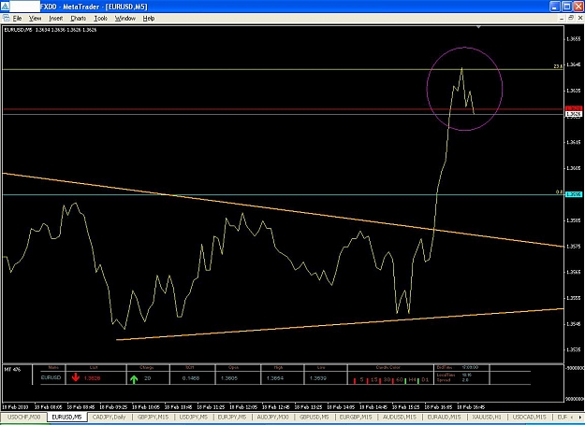Click the 0.1468 percent value
This screenshot has height=425, width=585.
tap(191, 378)
